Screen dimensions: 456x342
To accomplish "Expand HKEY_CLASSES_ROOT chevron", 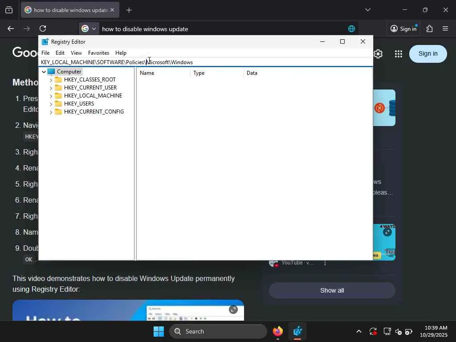I will point(51,80).
